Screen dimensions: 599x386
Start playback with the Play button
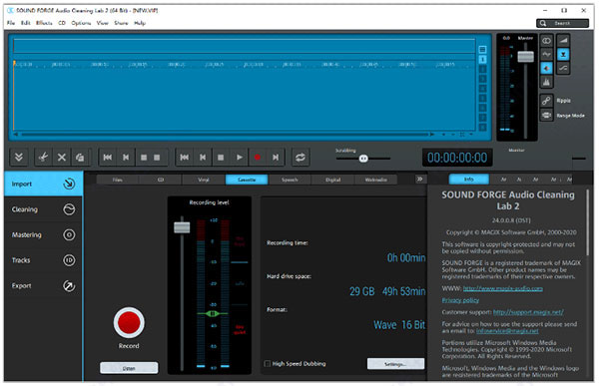[x=240, y=157]
